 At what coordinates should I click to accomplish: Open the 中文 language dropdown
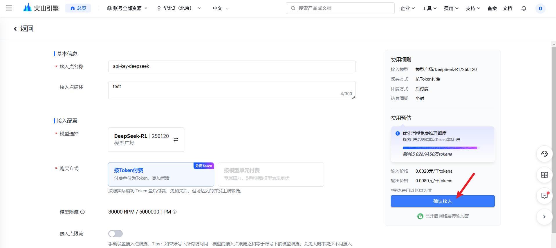tap(221, 8)
